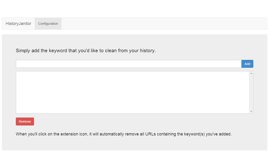Add the typed keyword using the Add button
268x167 pixels.
(x=247, y=64)
